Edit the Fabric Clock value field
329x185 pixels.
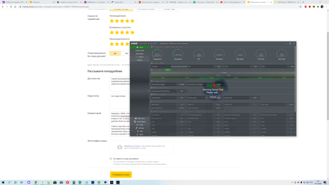(x=255, y=98)
